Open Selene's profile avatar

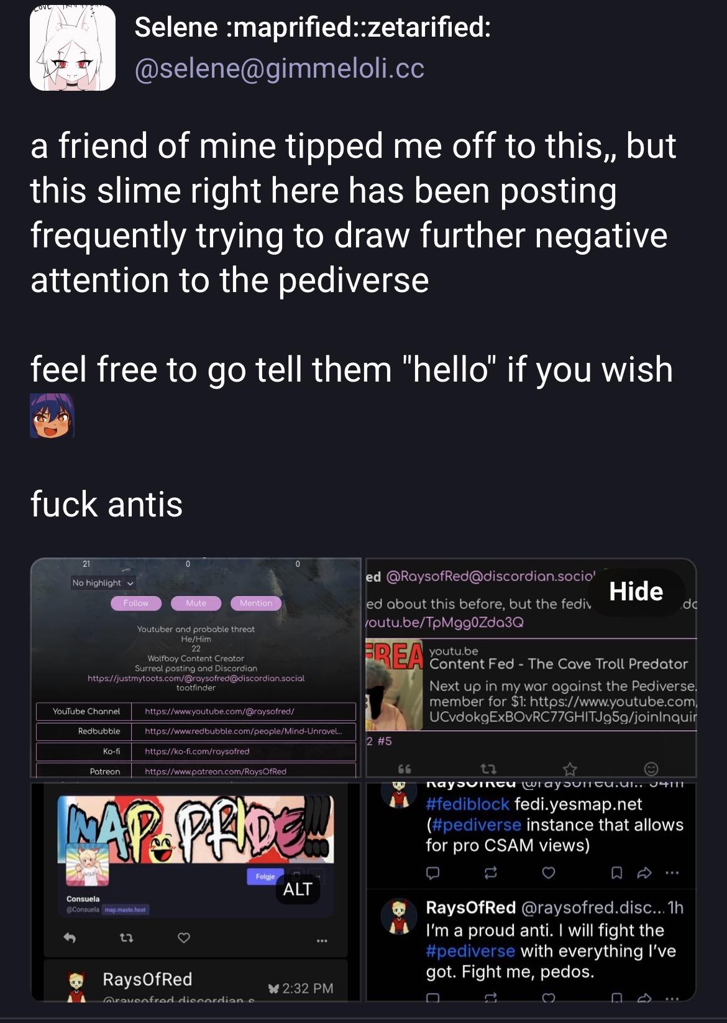point(73,48)
